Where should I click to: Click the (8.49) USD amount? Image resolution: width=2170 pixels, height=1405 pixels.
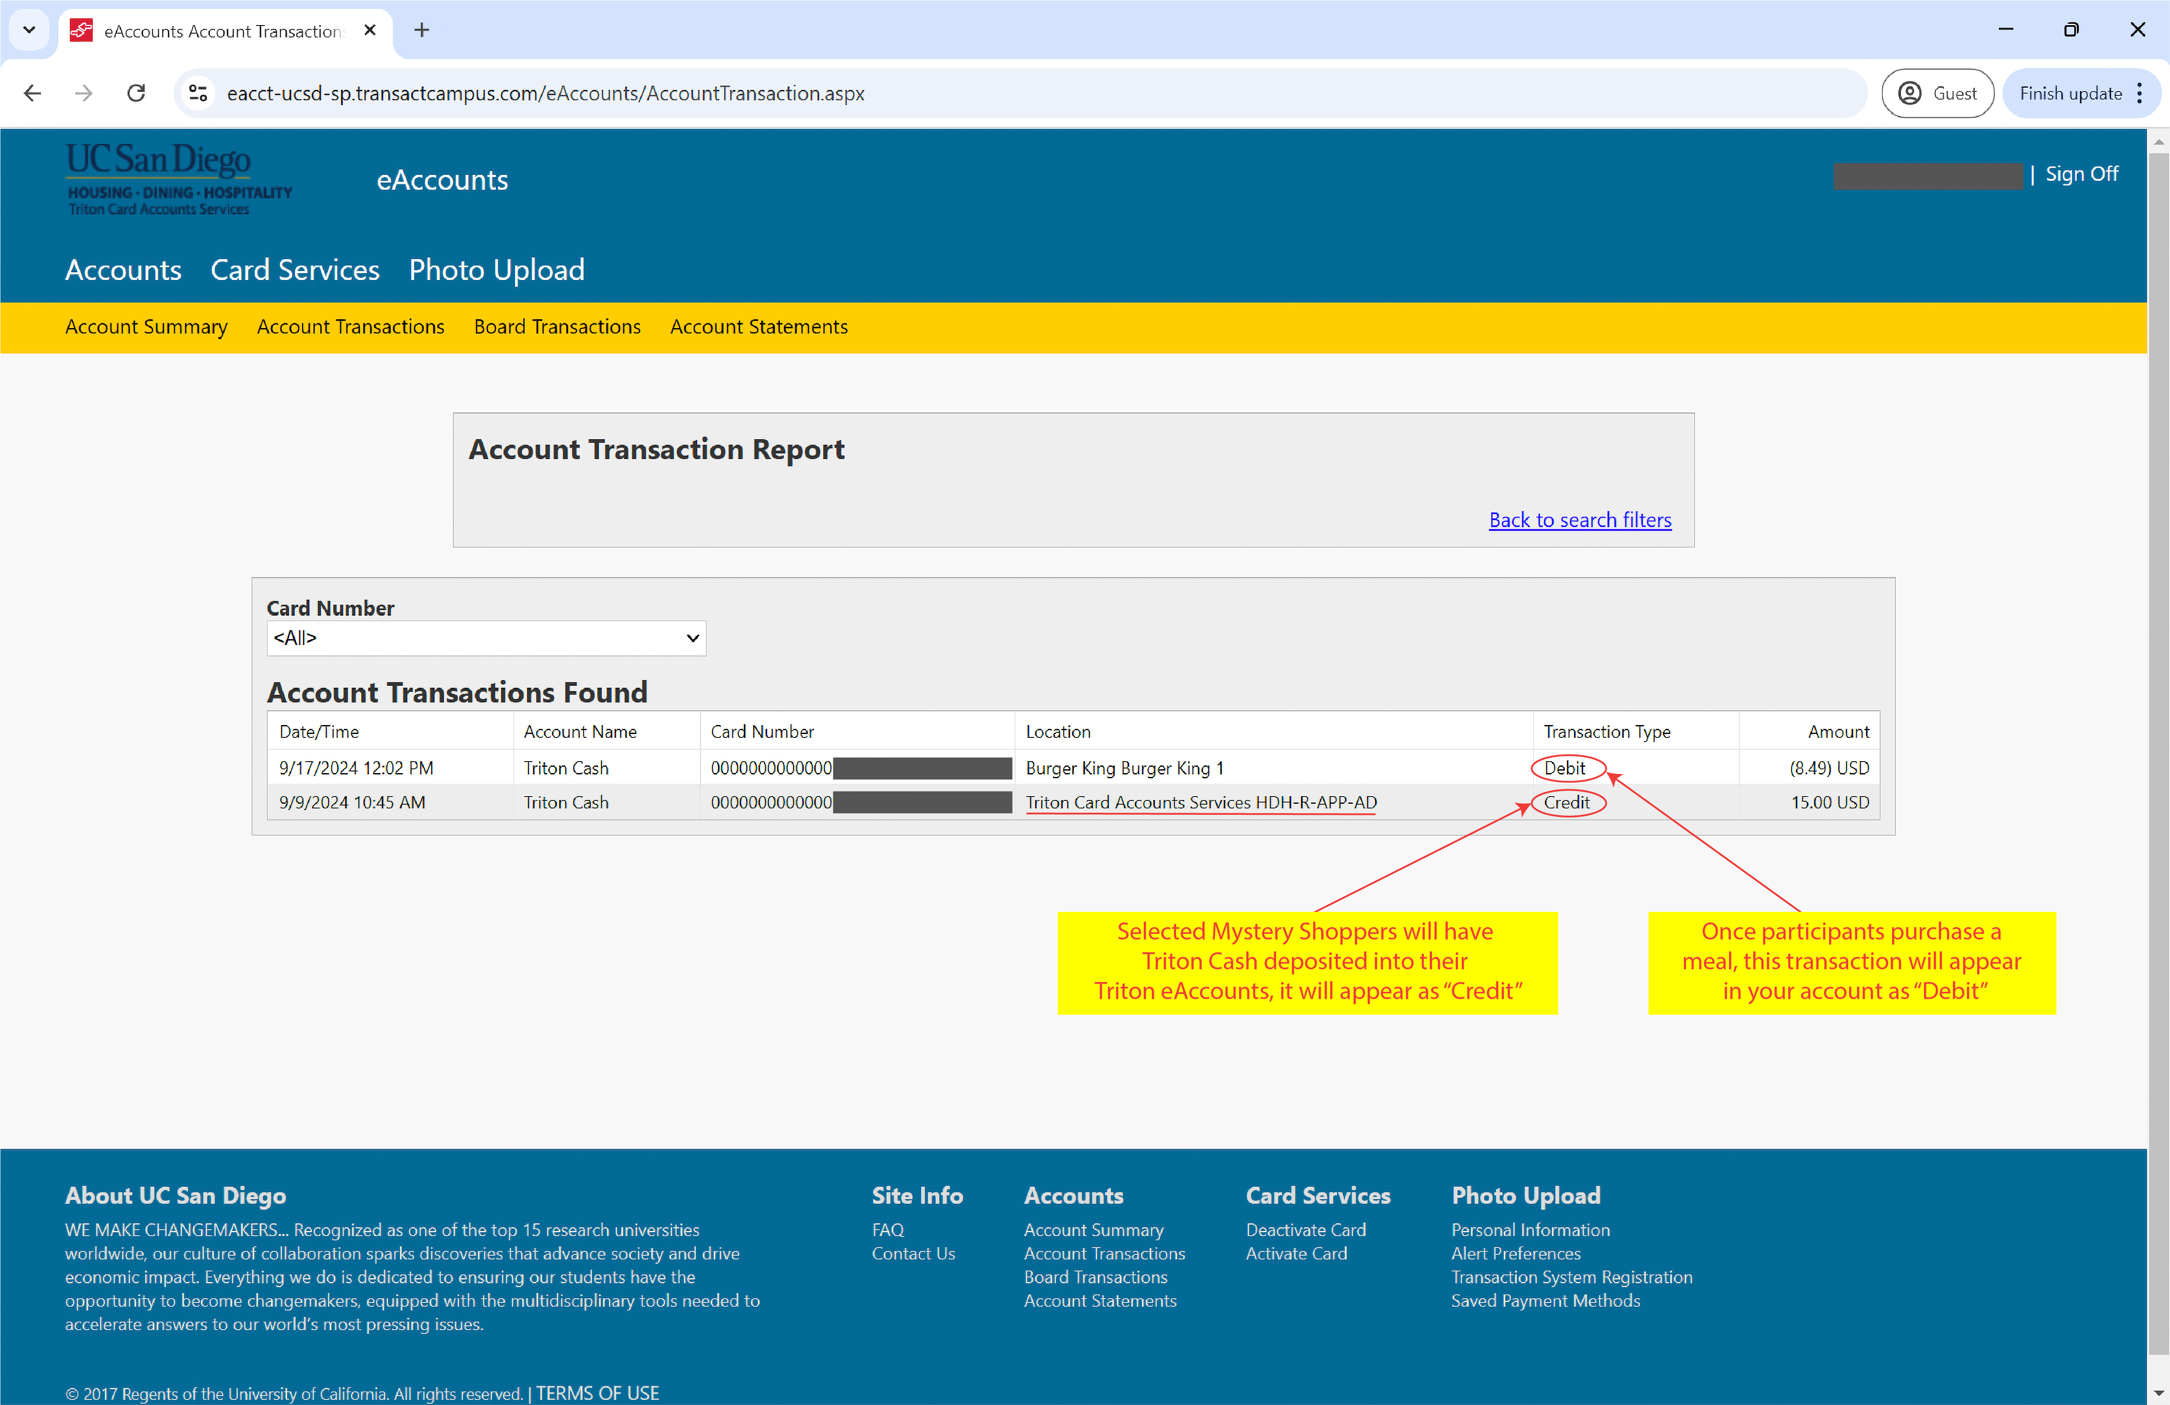tap(1829, 768)
